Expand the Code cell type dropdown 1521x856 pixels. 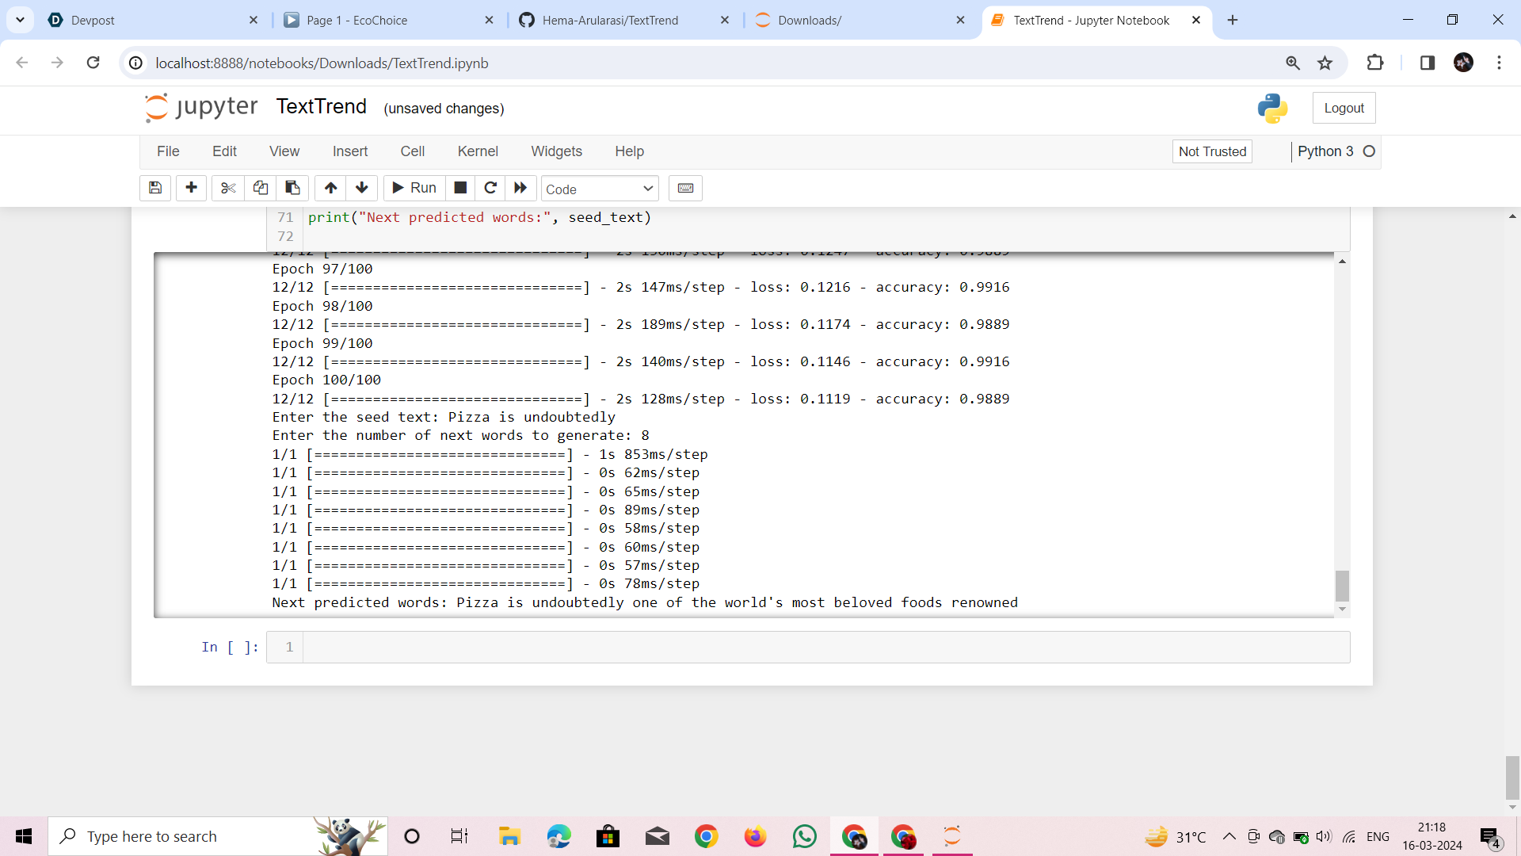click(x=600, y=189)
